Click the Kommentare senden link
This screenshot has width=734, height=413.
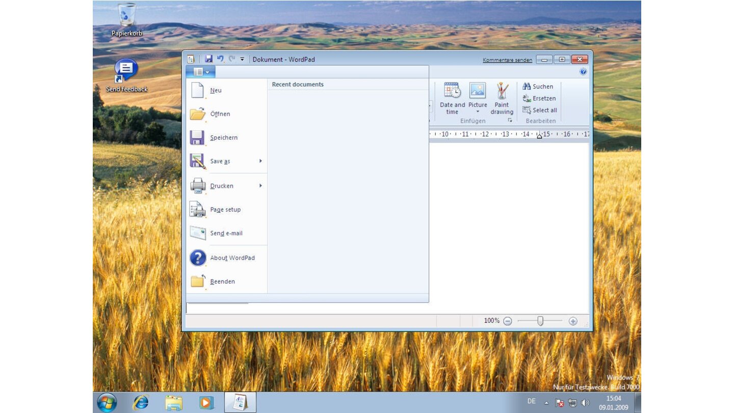(x=507, y=60)
